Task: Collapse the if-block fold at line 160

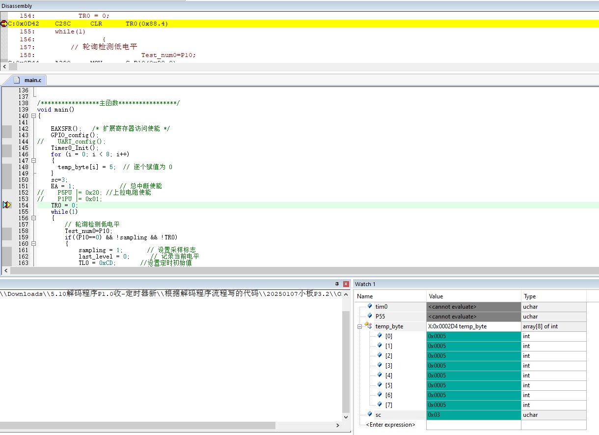Action: 33,244
